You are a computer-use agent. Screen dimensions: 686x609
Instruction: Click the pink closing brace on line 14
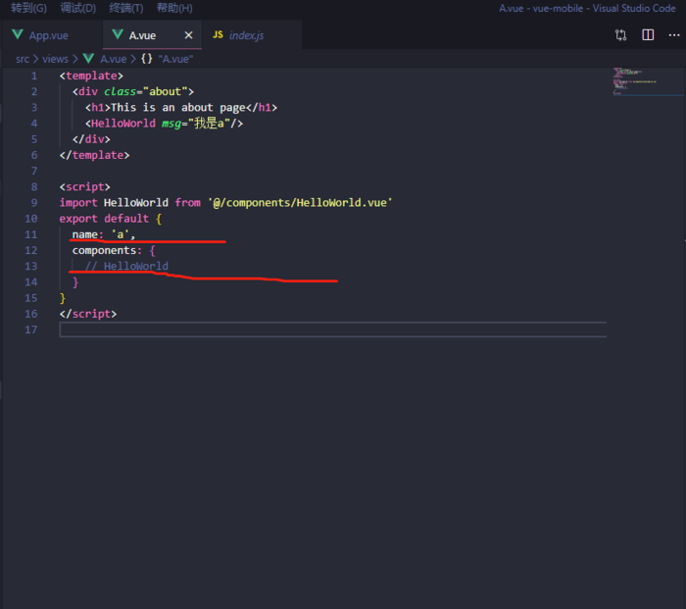click(x=75, y=282)
